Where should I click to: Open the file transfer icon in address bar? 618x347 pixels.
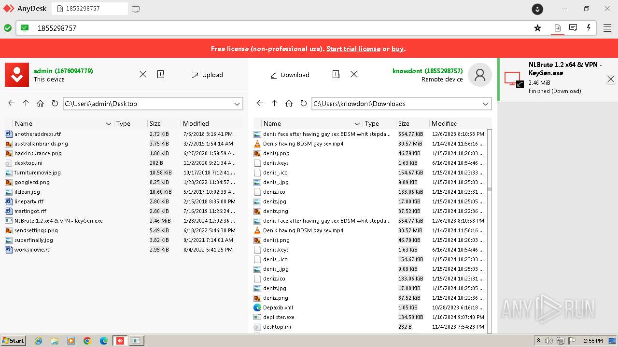557,28
